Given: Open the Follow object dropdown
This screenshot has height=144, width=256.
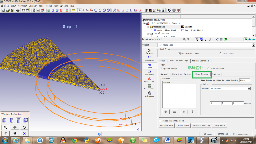Looking at the screenshot, I should point(249,88).
